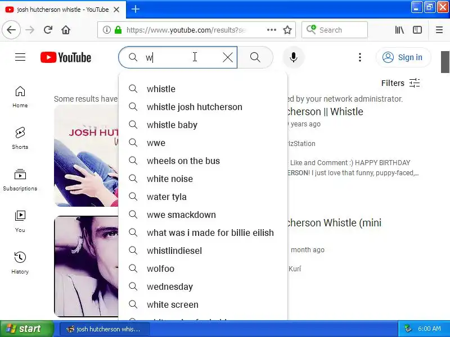Select suggestion 'water tyla'
The image size is (450, 337).
pos(203,197)
